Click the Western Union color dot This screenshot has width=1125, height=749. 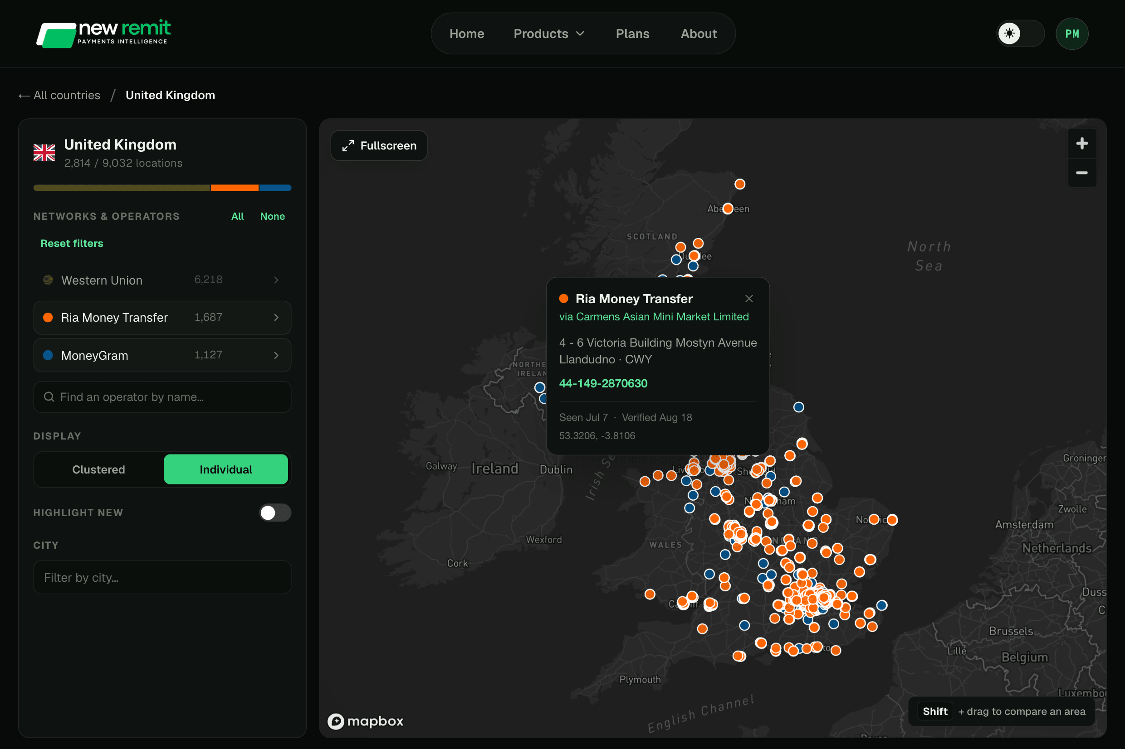click(x=48, y=280)
